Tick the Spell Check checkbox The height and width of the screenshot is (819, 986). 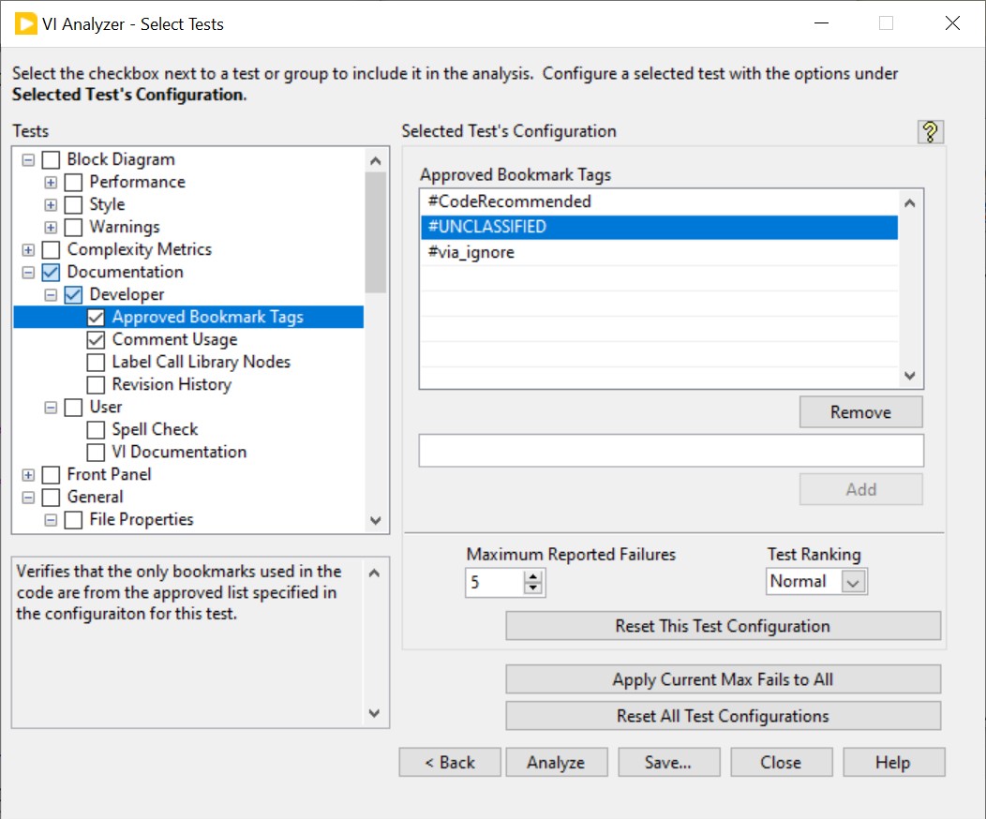click(x=96, y=430)
